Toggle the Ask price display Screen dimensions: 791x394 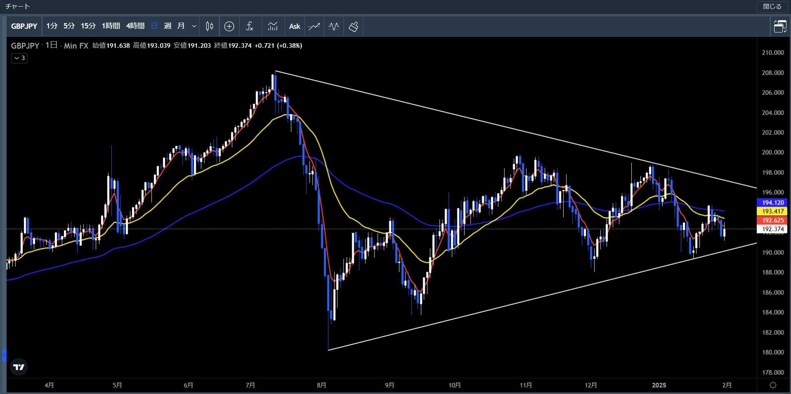point(294,26)
